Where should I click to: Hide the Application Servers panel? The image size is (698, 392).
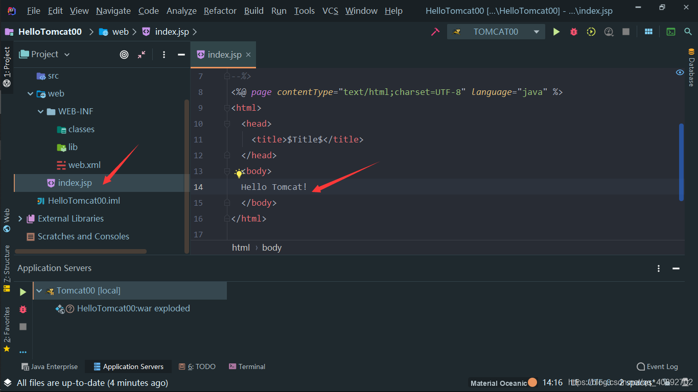tap(676, 268)
